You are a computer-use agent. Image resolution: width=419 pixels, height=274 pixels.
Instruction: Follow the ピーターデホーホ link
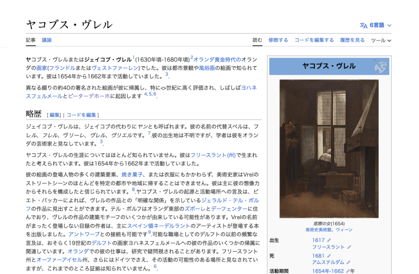tap(89, 96)
